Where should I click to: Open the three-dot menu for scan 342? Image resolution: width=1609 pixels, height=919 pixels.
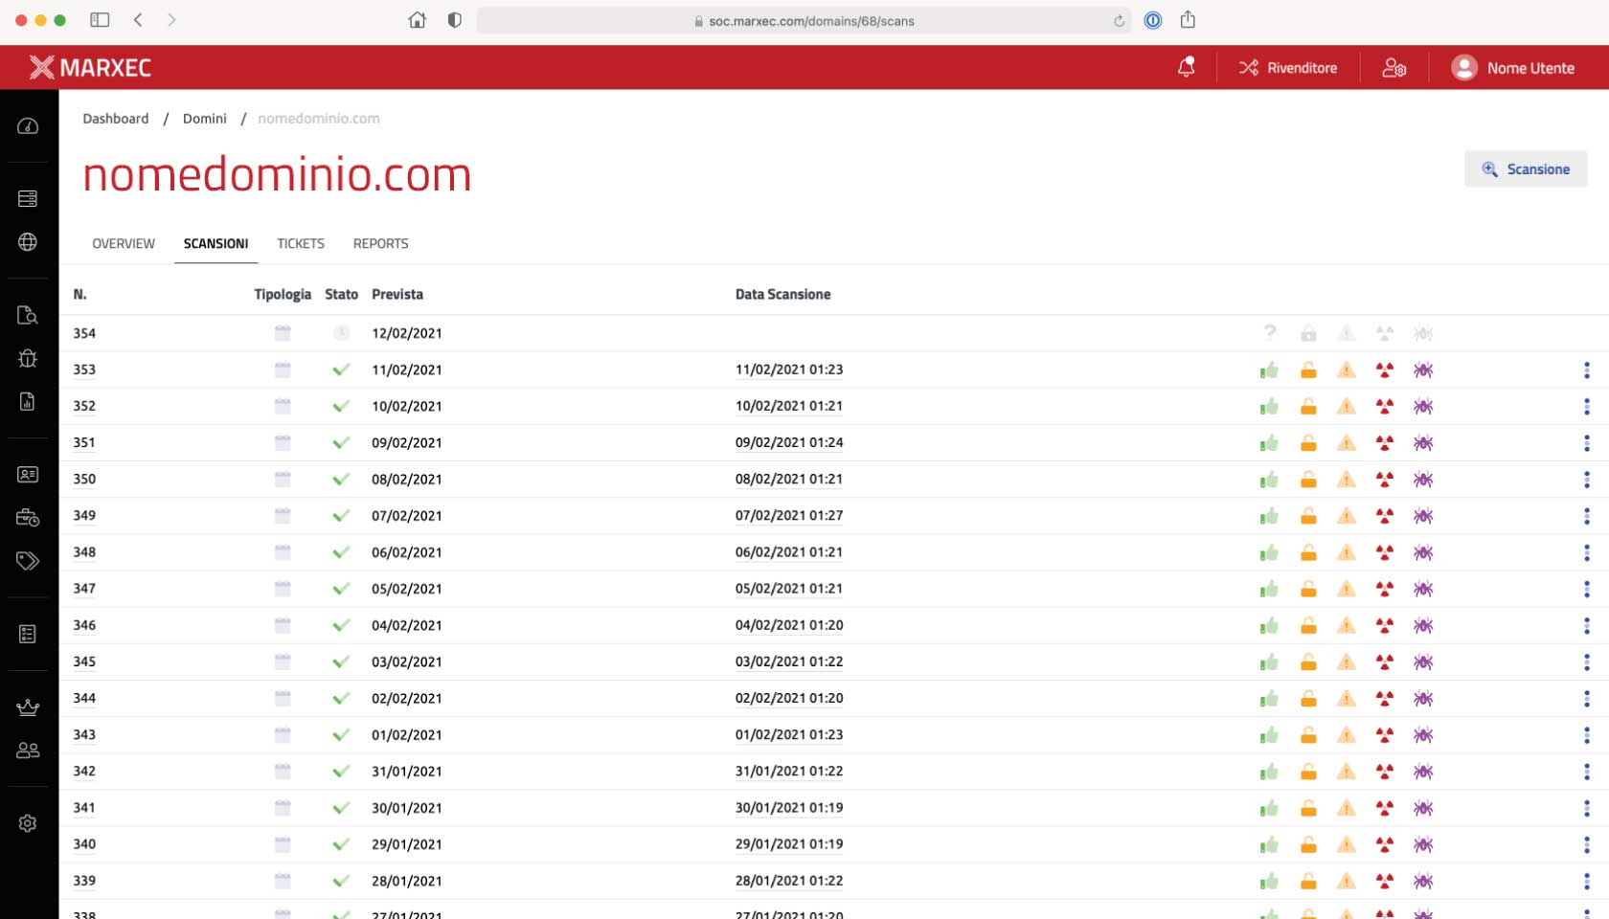pyautogui.click(x=1587, y=772)
